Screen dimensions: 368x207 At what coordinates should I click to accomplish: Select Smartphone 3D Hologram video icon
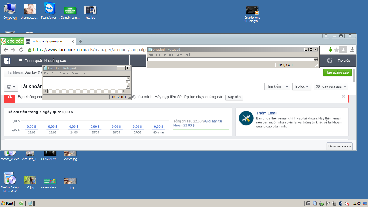[x=252, y=15]
